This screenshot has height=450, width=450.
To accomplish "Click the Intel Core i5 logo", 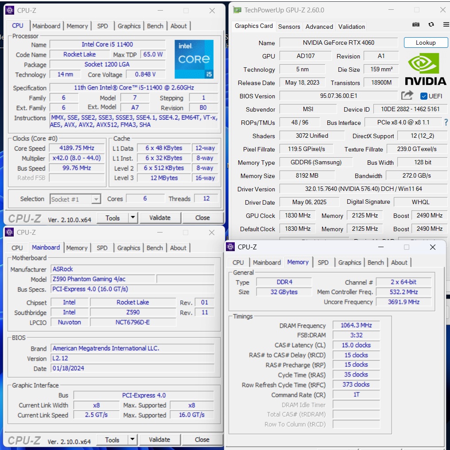I will click(x=194, y=59).
